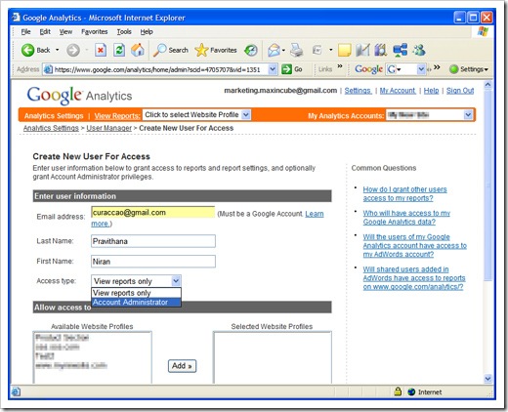Open the Edit menu
The image size is (508, 412).
pyautogui.click(x=45, y=31)
